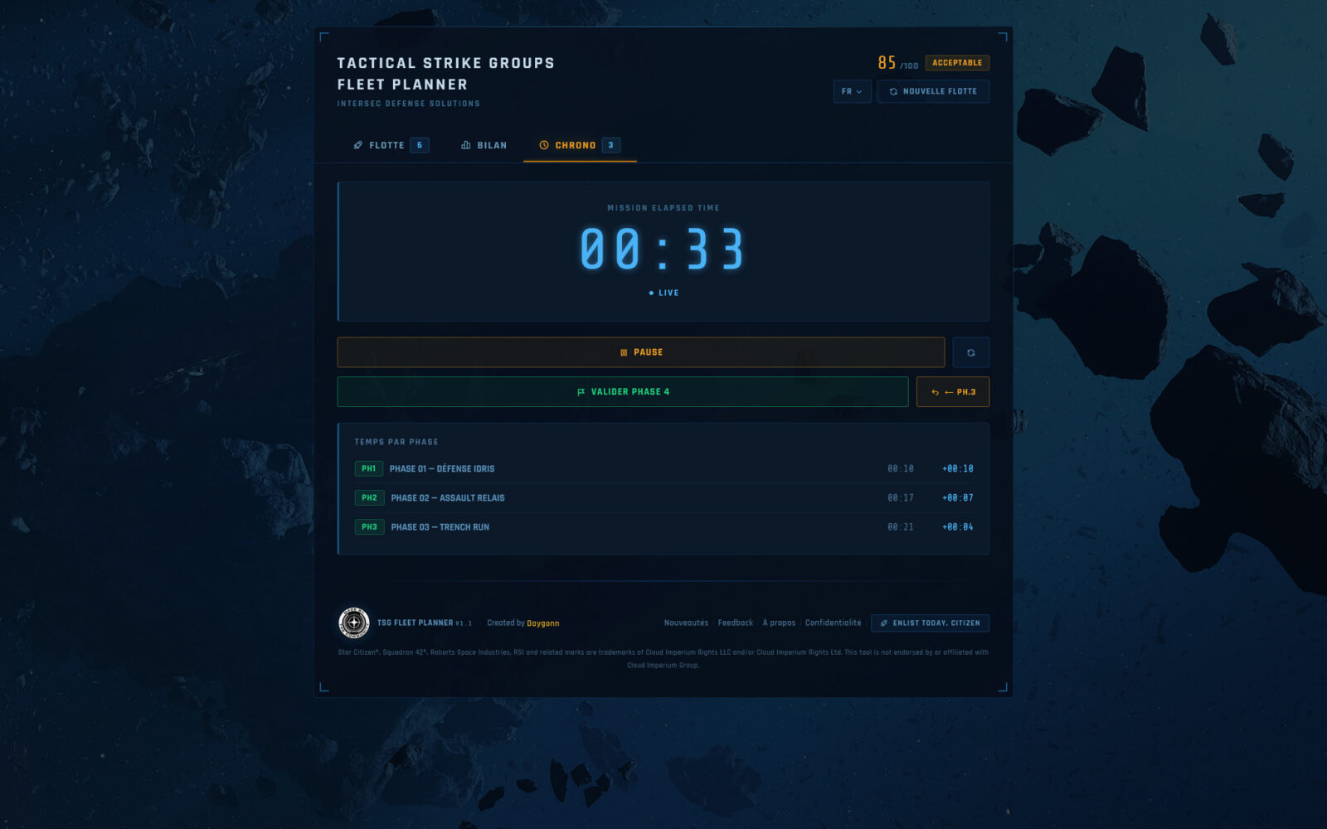This screenshot has height=829, width=1327.
Task: Select the Chrono tab
Action: pos(580,145)
